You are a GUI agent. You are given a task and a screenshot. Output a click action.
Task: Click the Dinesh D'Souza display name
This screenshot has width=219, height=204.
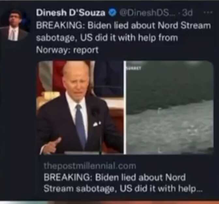coord(70,13)
